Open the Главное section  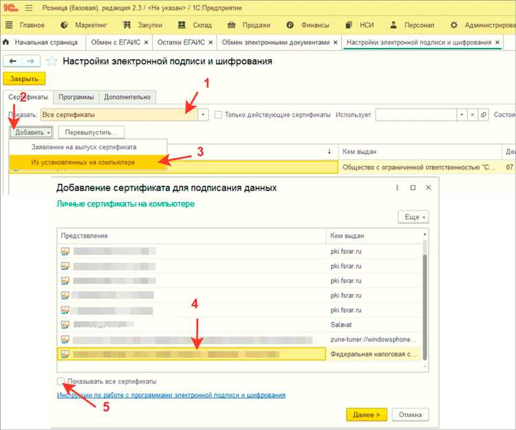pyautogui.click(x=25, y=25)
